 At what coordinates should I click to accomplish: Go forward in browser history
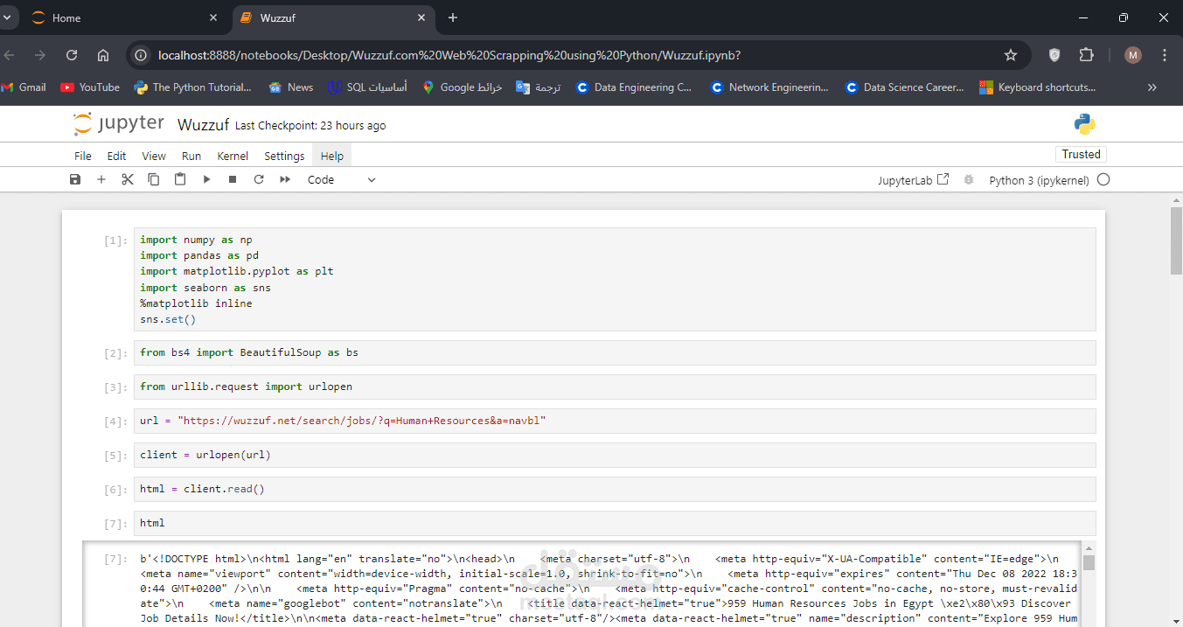pyautogui.click(x=39, y=55)
